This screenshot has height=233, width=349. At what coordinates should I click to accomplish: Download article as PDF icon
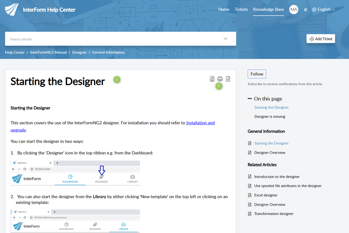(x=212, y=79)
